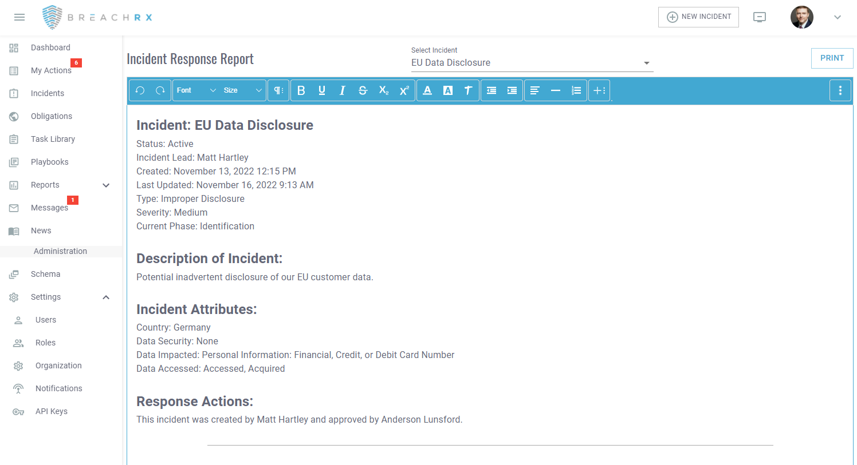This screenshot has width=857, height=465.
Task: Undo the last edit in the report editor
Action: pos(140,90)
